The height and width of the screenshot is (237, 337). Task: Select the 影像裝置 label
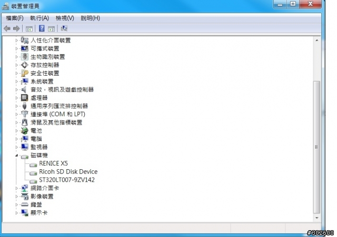coord(42,196)
